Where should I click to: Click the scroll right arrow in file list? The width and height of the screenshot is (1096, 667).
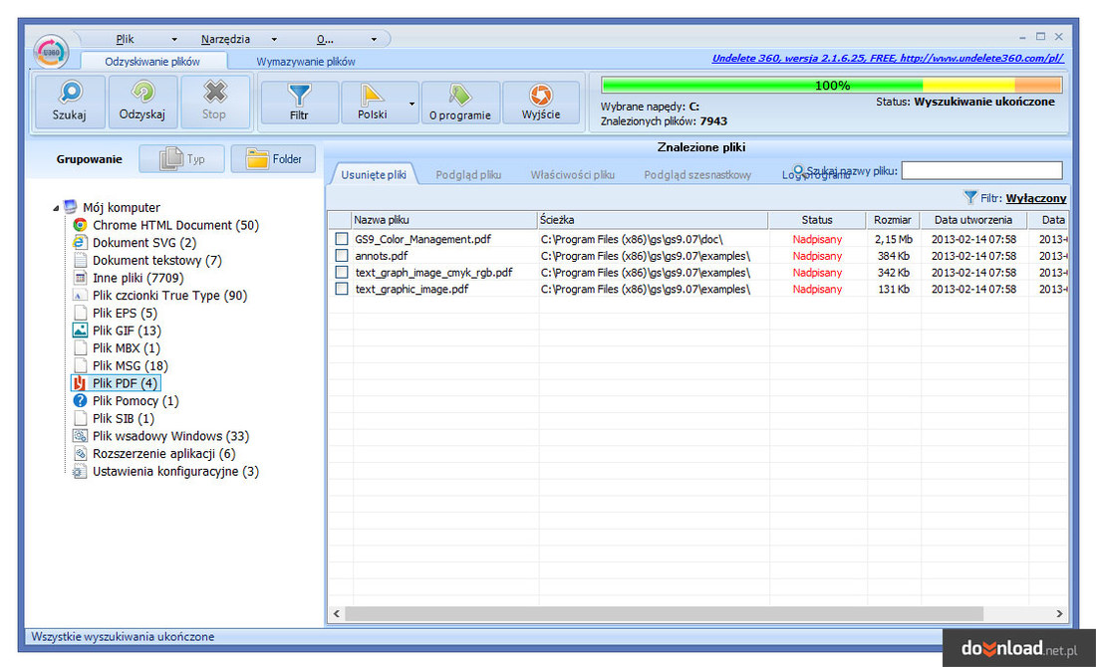pyautogui.click(x=1060, y=613)
